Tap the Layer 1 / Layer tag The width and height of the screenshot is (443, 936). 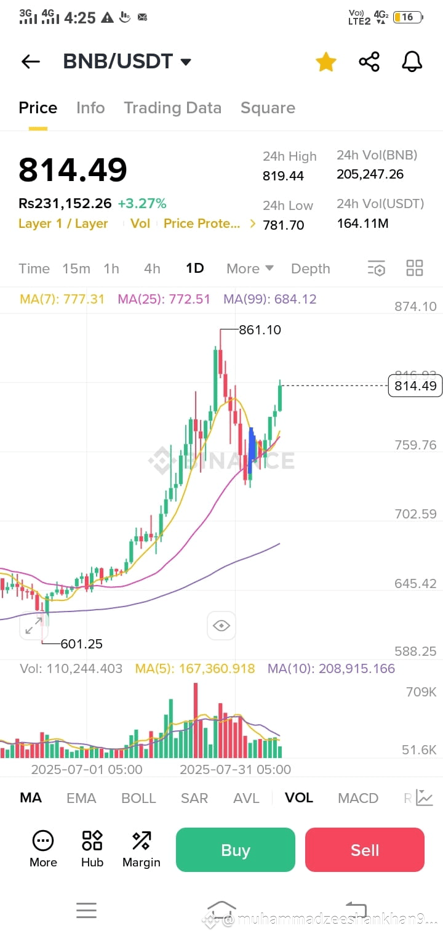63,224
